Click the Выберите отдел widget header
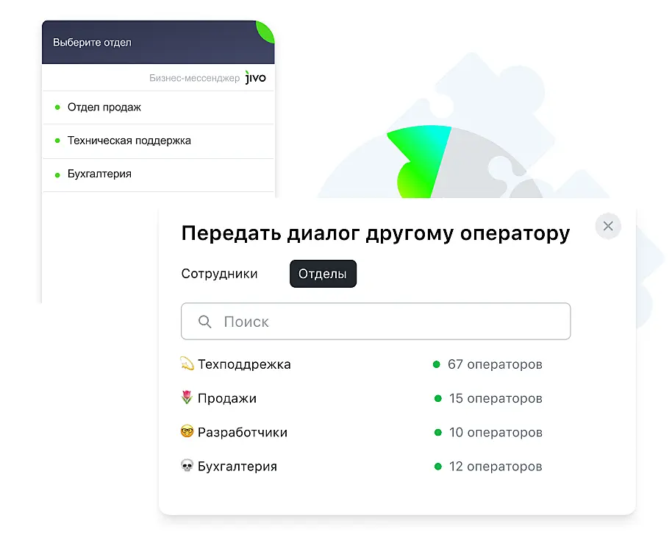Image resolution: width=672 pixels, height=538 pixels. click(x=158, y=42)
